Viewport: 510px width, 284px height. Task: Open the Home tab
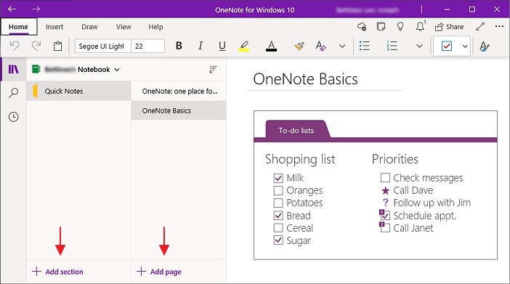pyautogui.click(x=19, y=27)
